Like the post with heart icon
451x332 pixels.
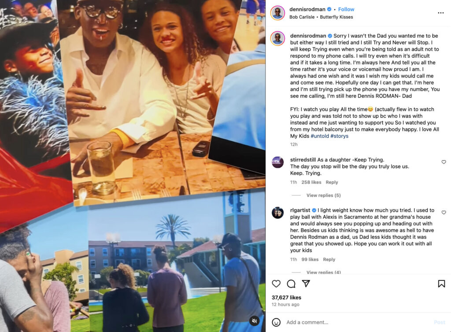point(276,284)
